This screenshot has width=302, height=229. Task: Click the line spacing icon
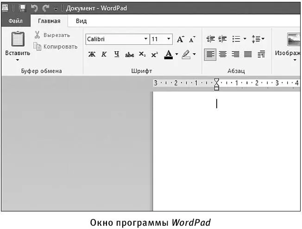click(x=256, y=39)
